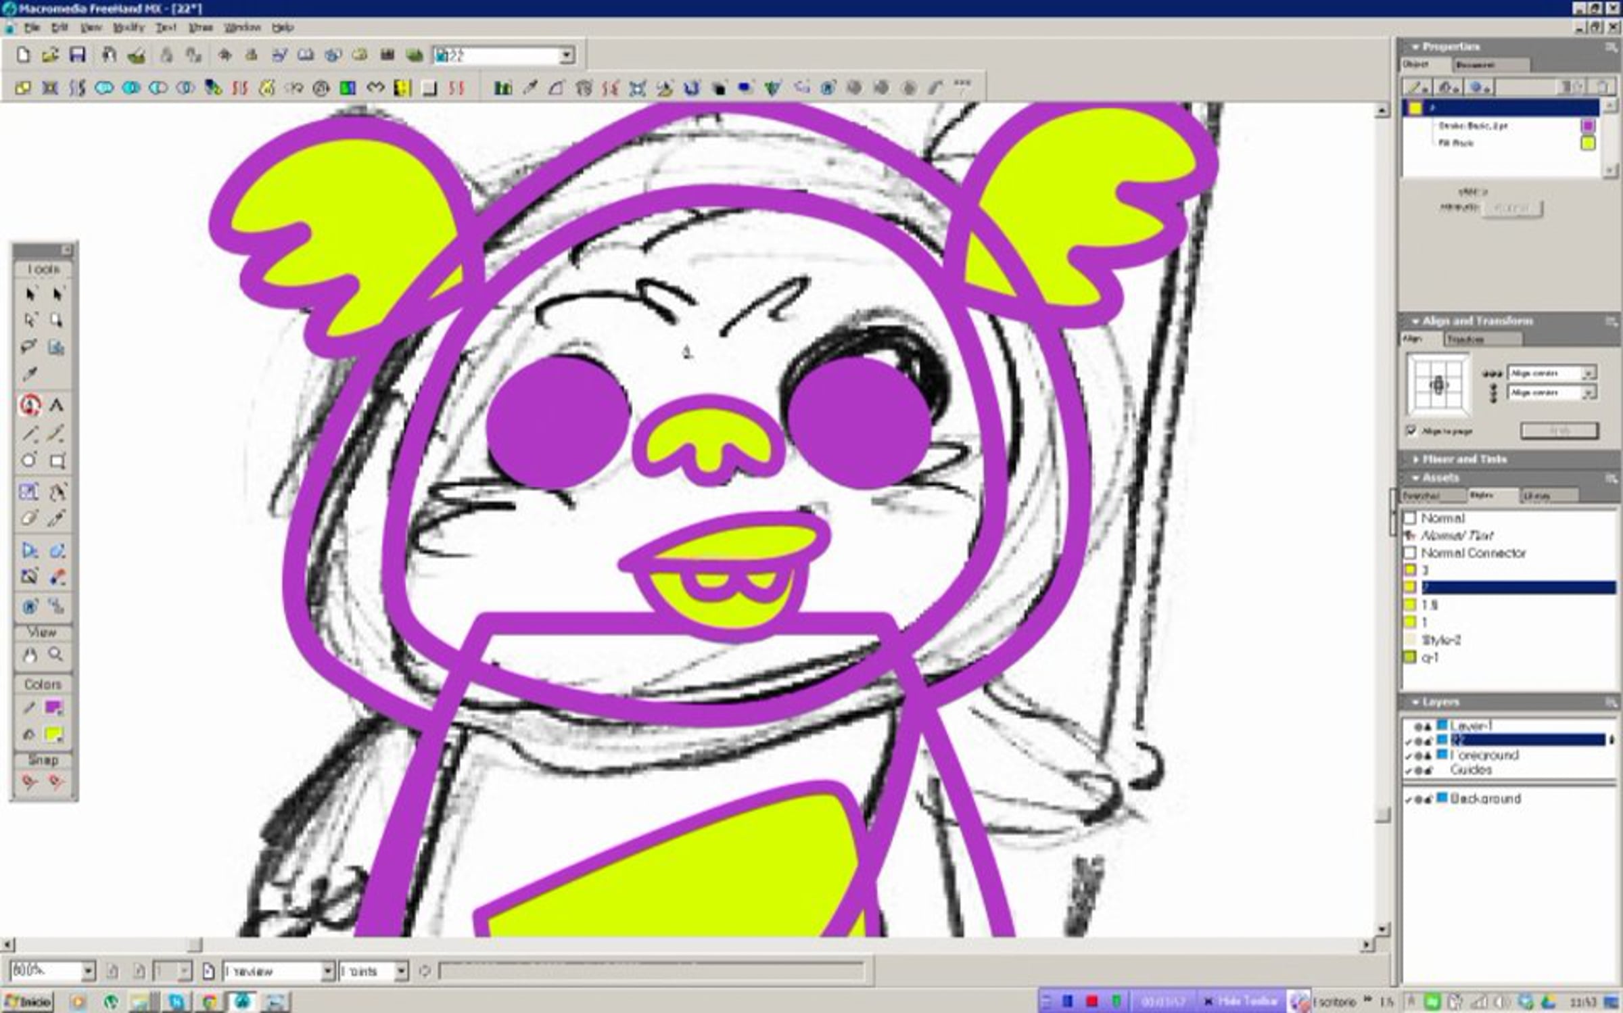1623x1013 pixels.
Task: Pick the Eyedropper tool
Action: click(x=29, y=374)
